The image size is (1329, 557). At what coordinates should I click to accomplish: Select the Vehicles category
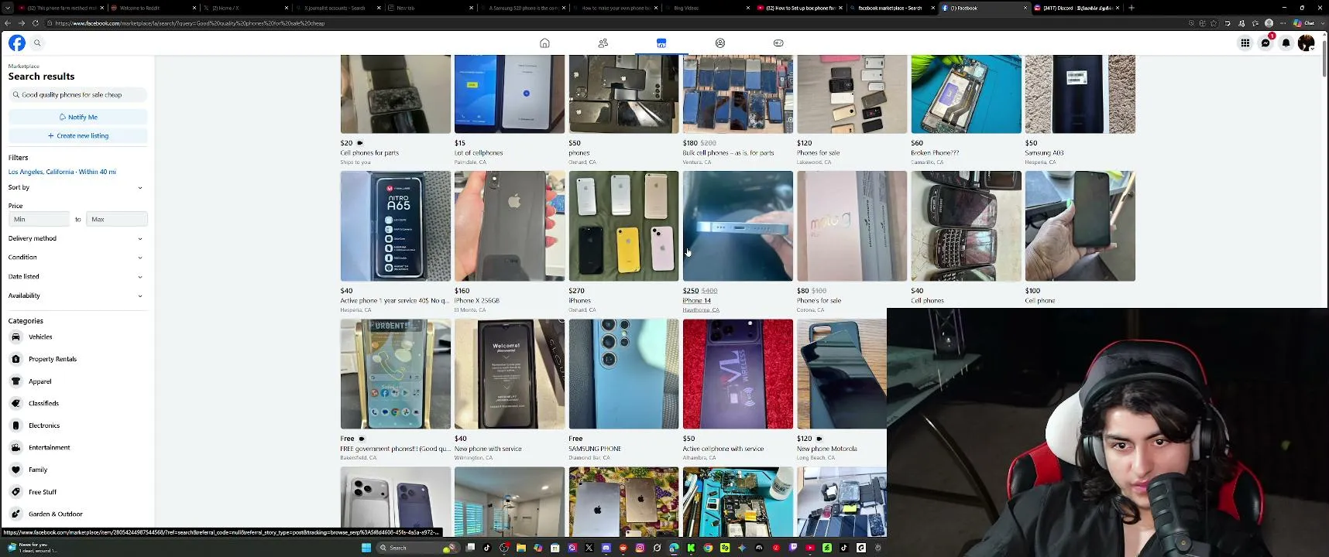77,337
